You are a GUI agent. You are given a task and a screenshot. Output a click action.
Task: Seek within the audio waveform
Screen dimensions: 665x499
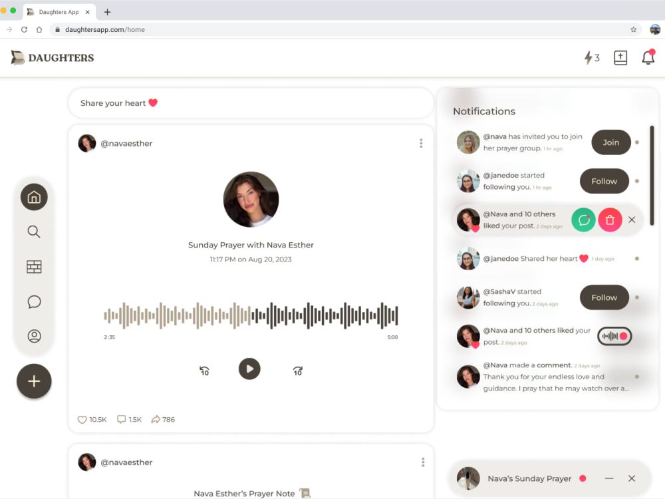click(x=251, y=315)
